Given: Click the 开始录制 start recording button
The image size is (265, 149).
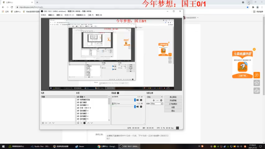Looking at the screenshot, I should pos(173,100).
